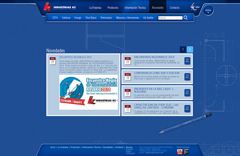Click the footer Información Técnica link
This screenshot has height=156, width=240.
pos(91,147)
